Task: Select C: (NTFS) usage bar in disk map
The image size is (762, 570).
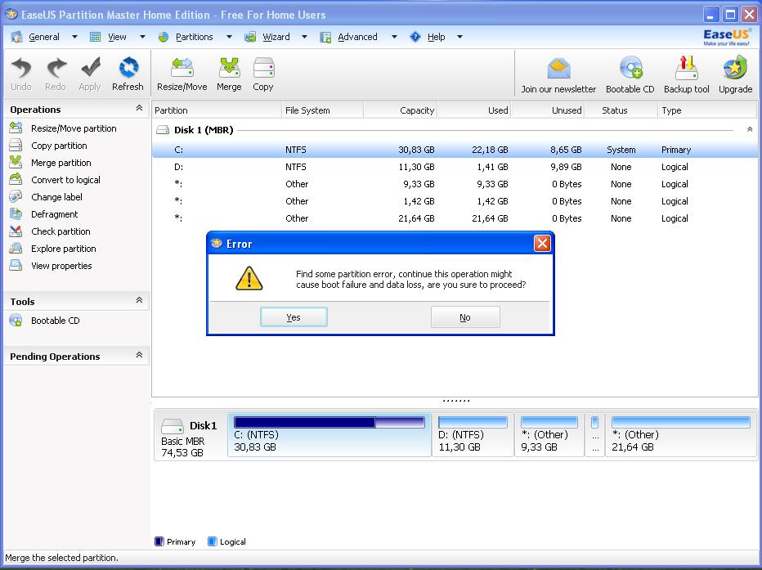Action: click(x=329, y=422)
